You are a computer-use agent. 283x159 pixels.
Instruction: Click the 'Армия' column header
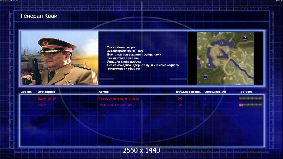coord(104,92)
